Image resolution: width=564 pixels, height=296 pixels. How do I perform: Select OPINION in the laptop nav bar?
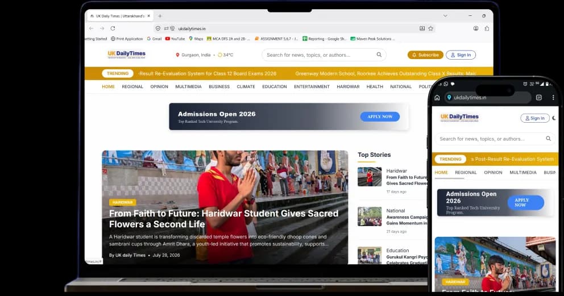tap(159, 86)
